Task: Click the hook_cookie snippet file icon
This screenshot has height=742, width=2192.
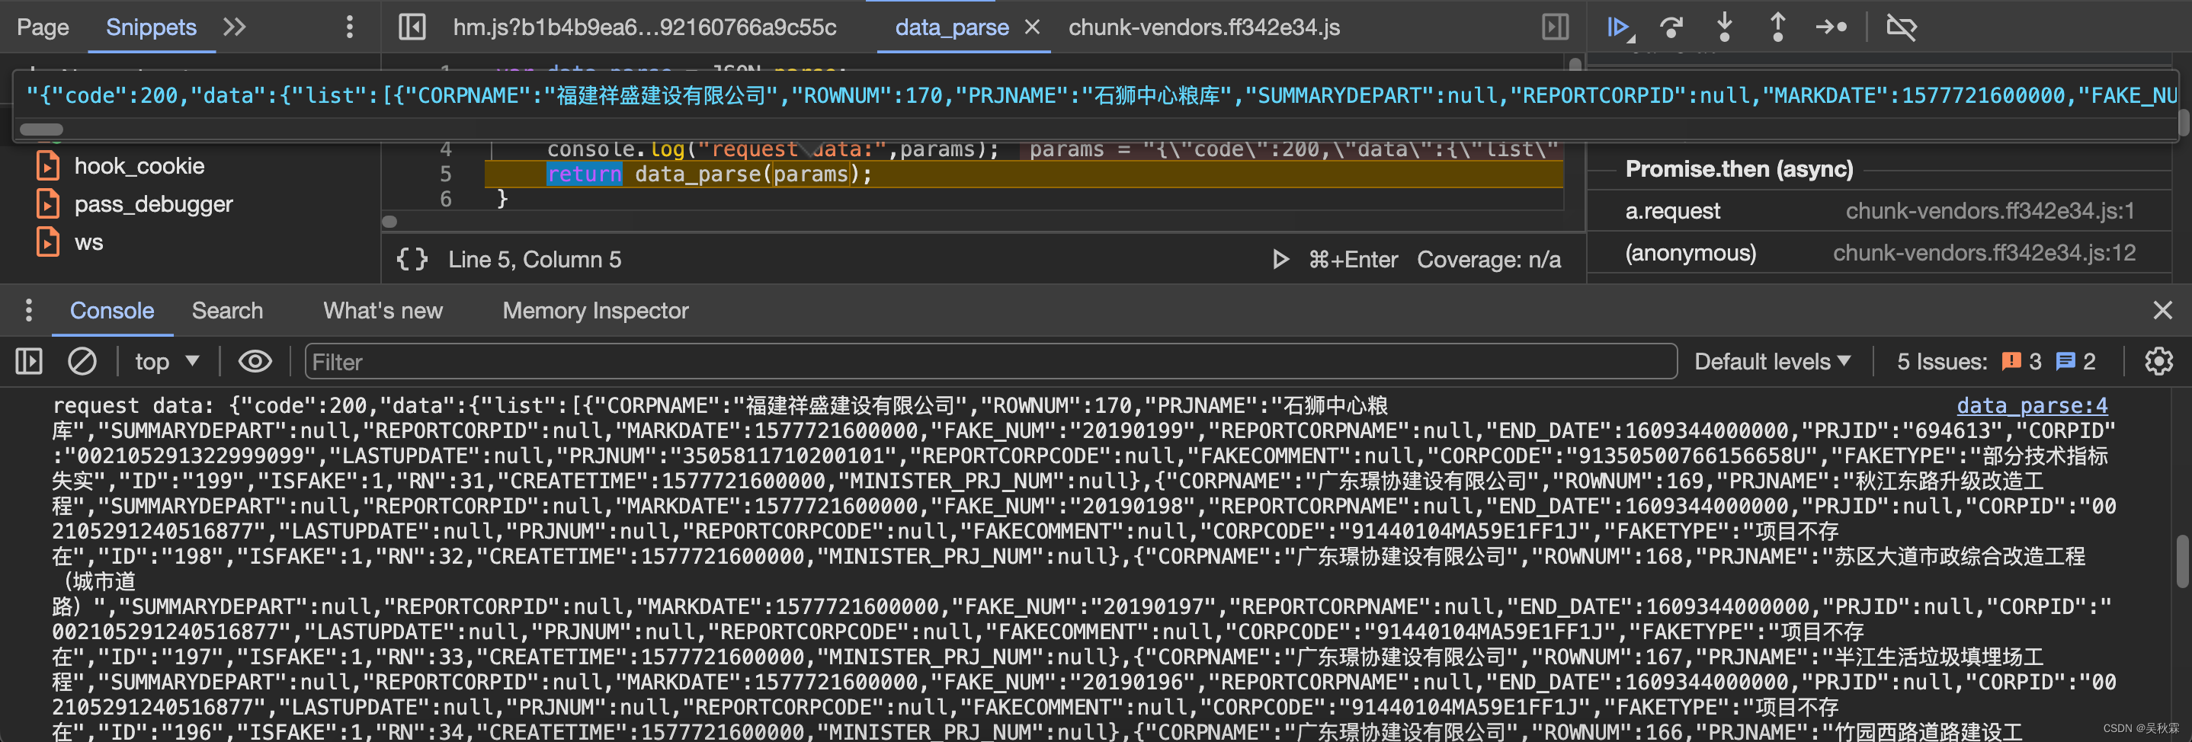Action: pyautogui.click(x=48, y=165)
